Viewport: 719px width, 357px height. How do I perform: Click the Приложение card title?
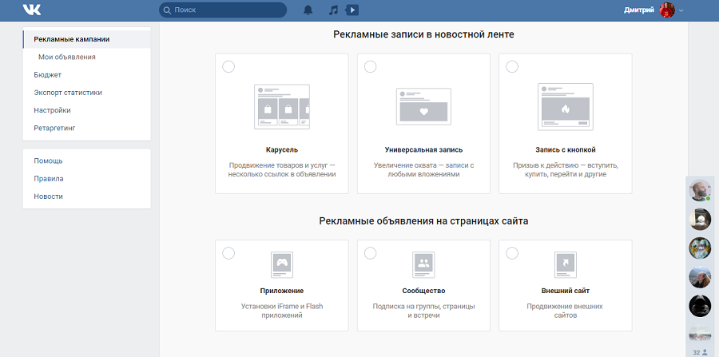(281, 291)
